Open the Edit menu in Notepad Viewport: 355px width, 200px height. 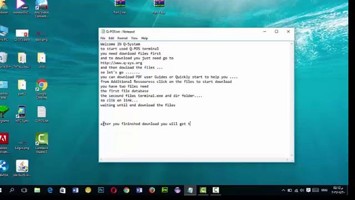click(x=111, y=38)
